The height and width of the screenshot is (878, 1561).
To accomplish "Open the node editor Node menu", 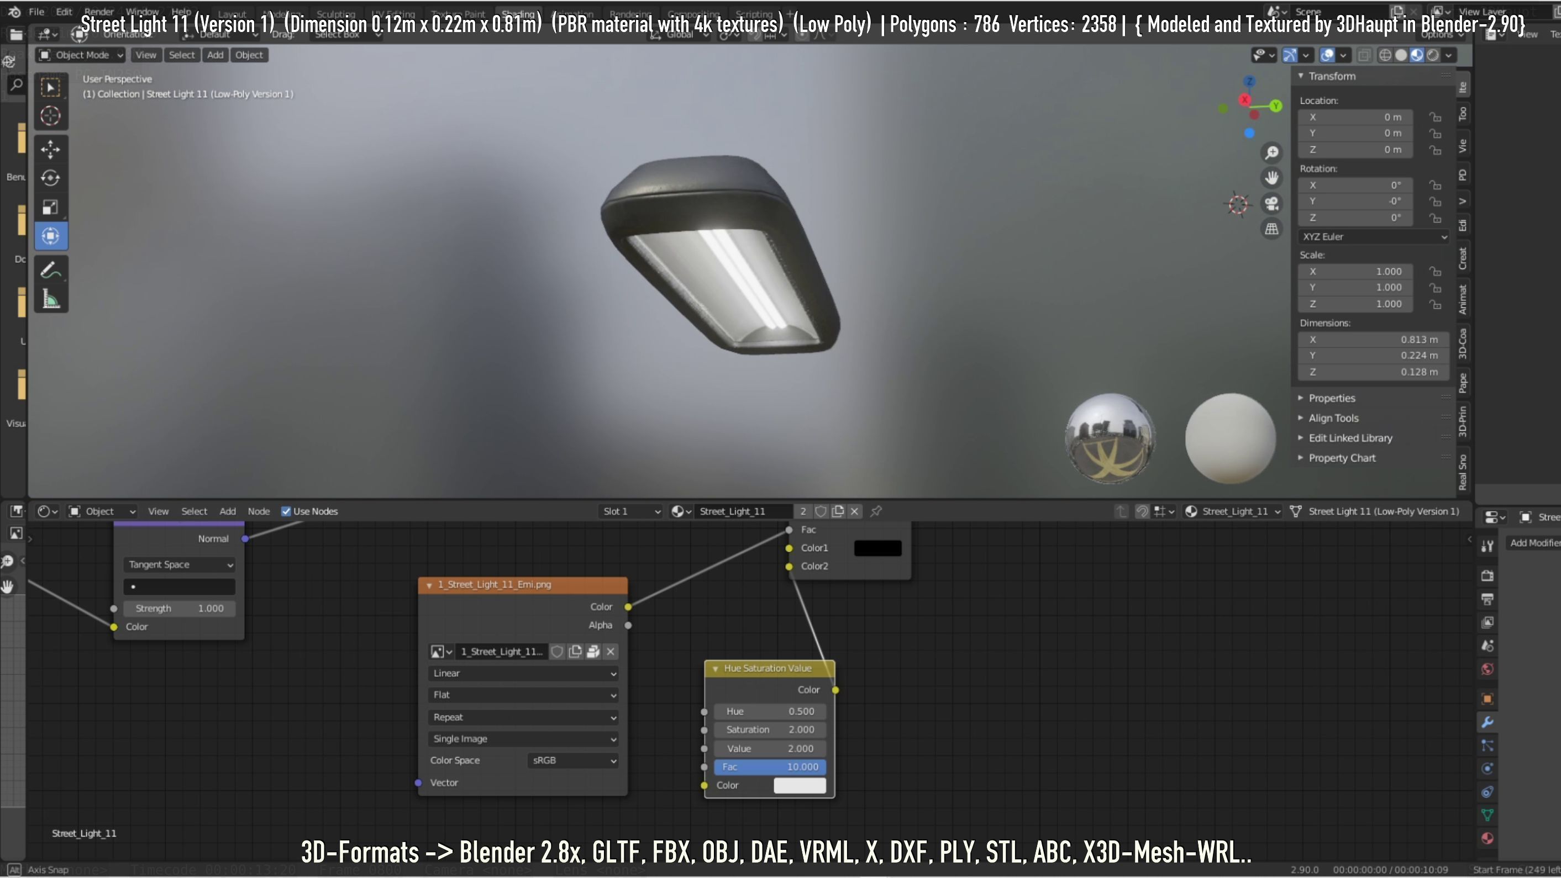I will tap(259, 511).
